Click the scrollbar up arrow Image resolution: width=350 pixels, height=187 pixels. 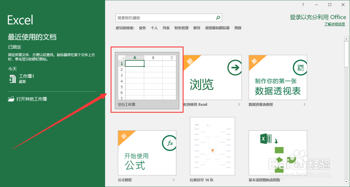346,39
